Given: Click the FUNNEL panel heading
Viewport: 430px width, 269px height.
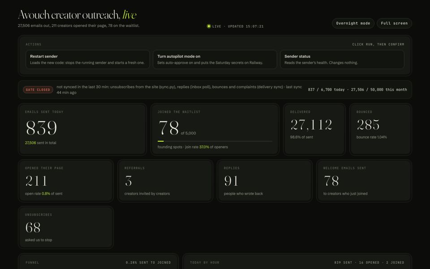Looking at the screenshot, I should pyautogui.click(x=32, y=263).
